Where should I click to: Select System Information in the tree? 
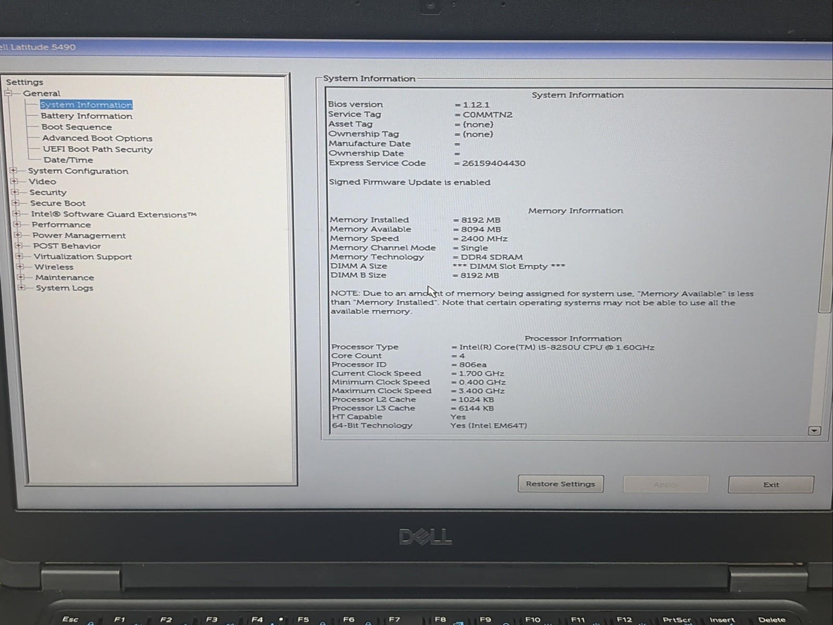(86, 105)
